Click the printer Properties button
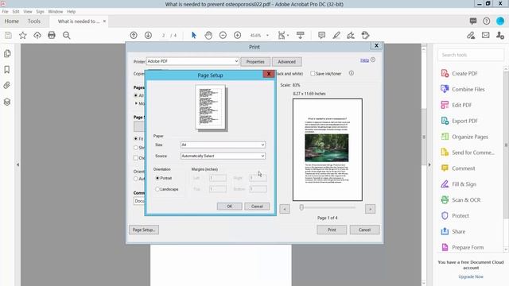509x286 pixels. click(x=255, y=62)
